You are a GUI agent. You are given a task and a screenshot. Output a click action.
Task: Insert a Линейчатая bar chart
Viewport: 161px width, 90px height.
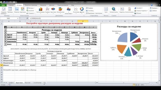coord(60,10)
